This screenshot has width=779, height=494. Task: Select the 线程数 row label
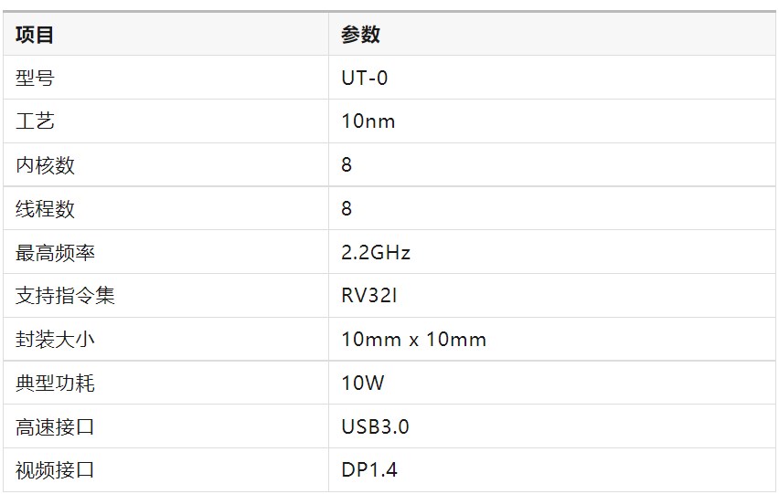pos(45,209)
